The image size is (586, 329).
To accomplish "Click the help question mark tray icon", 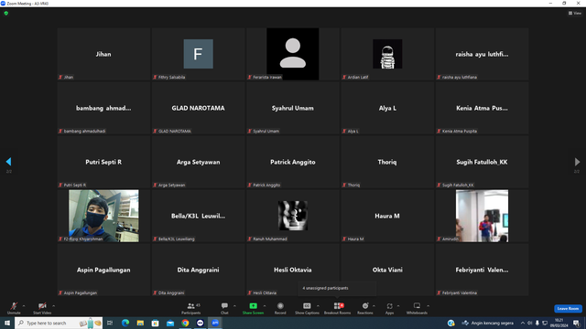I will pos(451,323).
